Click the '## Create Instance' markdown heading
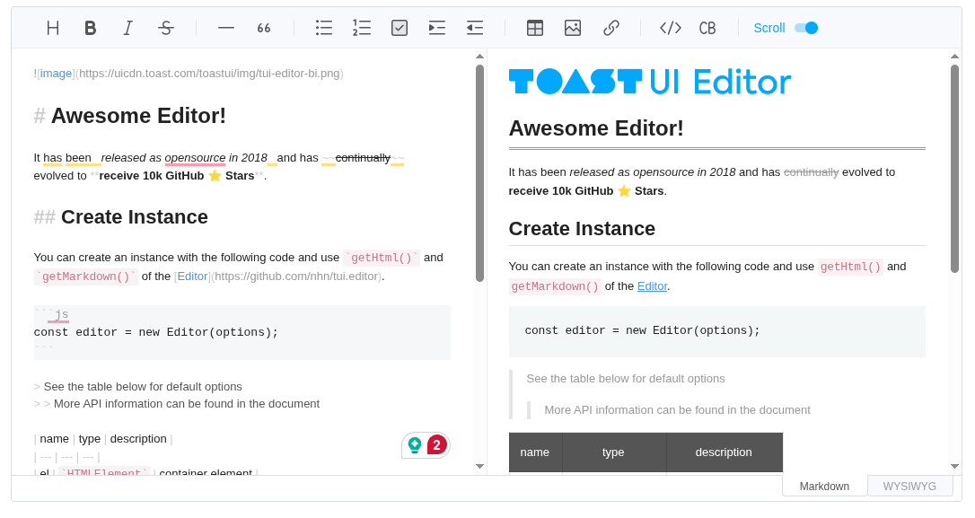 (120, 217)
